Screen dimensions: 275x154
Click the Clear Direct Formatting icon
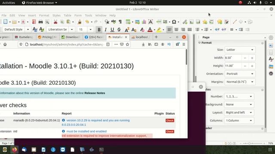pos(142,30)
